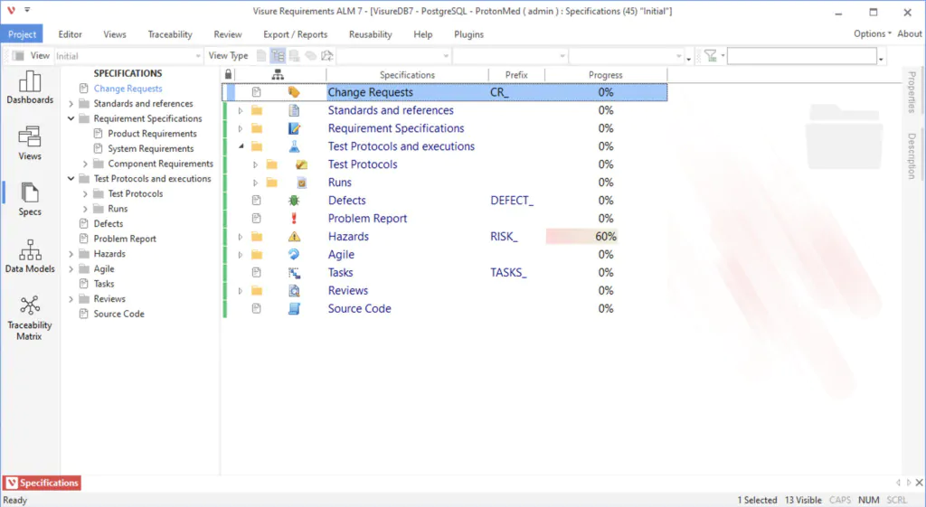Collapse Test Protocols and executions in grid

tap(241, 146)
